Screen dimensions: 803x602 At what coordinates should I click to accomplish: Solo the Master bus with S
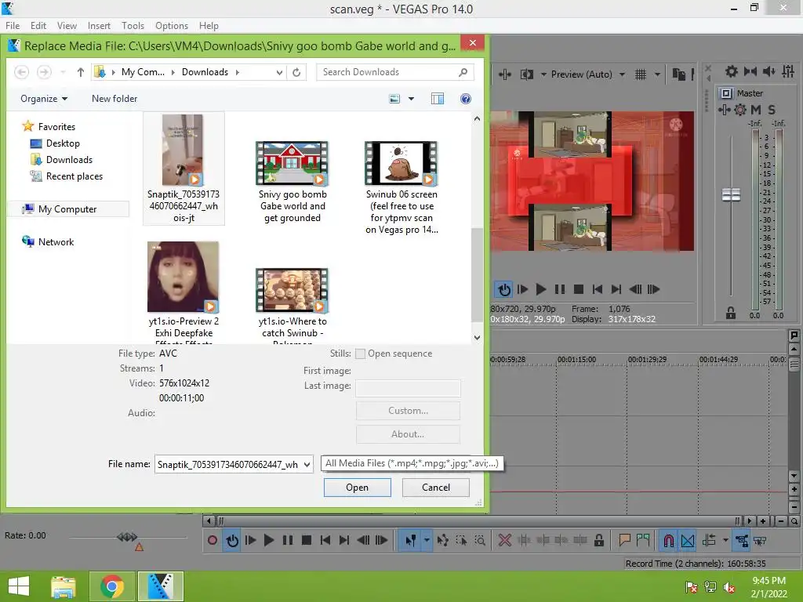(x=772, y=110)
